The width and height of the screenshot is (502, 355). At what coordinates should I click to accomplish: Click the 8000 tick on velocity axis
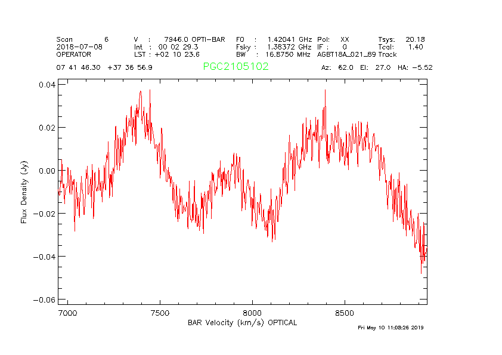click(x=252, y=313)
